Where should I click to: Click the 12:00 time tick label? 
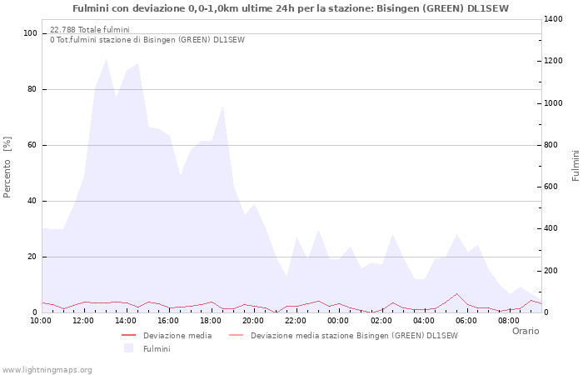(x=83, y=320)
